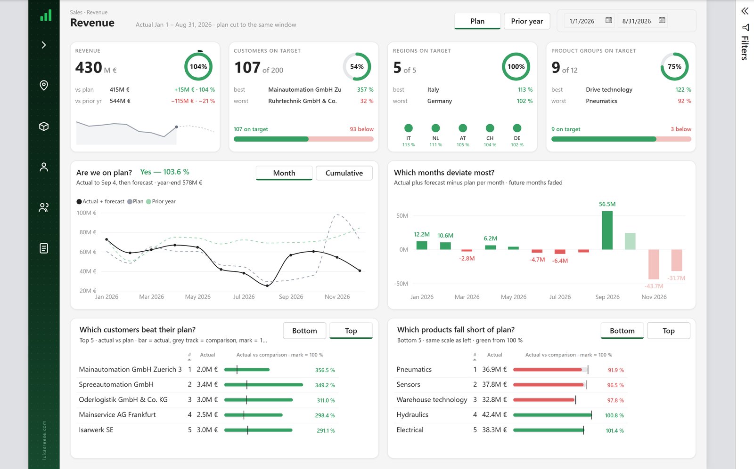Viewport: 754px width, 469px height.
Task: Click the green bar chart logo icon
Action: 46,16
